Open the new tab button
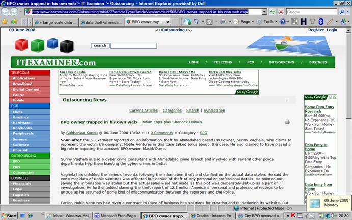The image size is (352, 220). 175,22
